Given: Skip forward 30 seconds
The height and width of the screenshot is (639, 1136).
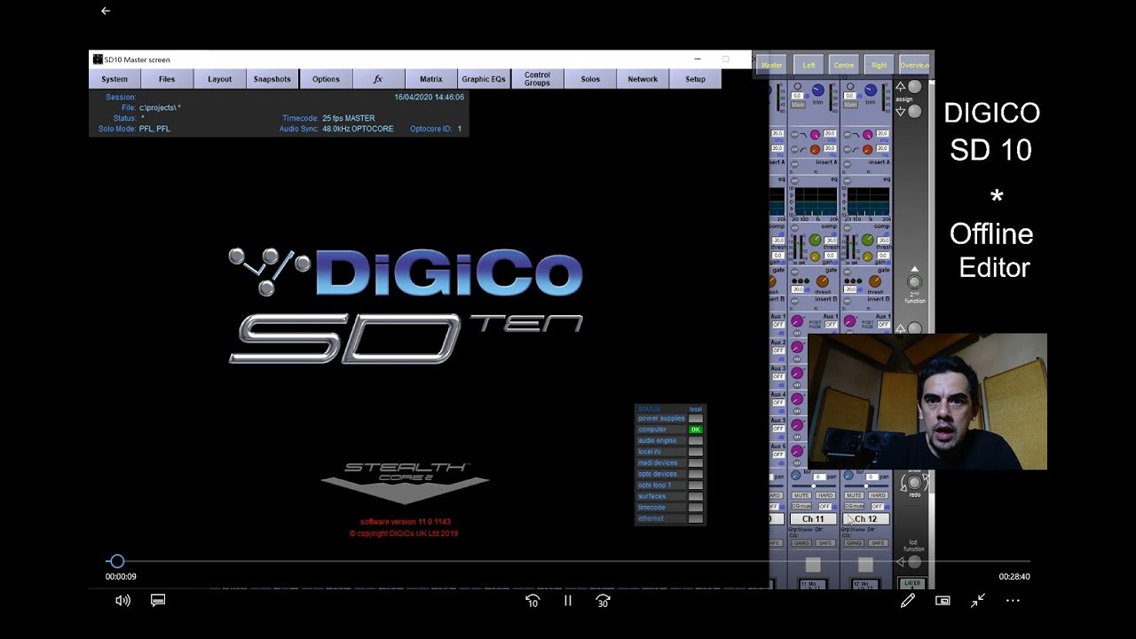Looking at the screenshot, I should [603, 601].
